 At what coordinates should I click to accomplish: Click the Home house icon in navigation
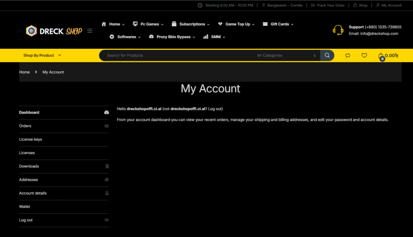pos(104,24)
